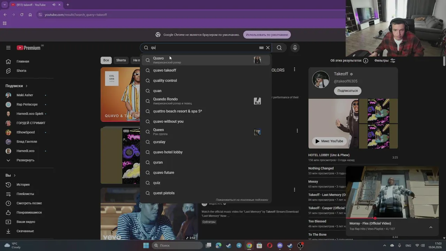The image size is (446, 251).
Task: Open info icon next to Об этих результатах
Action: click(x=366, y=61)
